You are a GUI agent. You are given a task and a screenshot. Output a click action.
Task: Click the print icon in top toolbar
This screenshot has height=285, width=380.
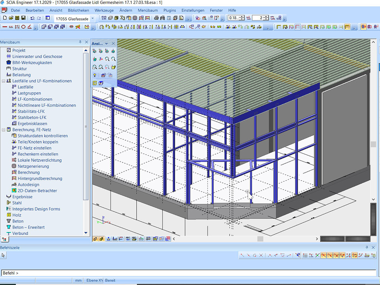(x=157, y=18)
